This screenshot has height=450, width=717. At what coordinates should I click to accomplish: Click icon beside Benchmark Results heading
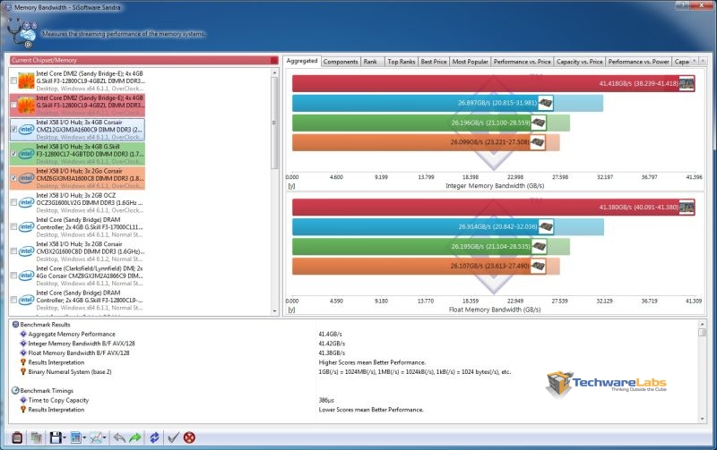pos(15,325)
